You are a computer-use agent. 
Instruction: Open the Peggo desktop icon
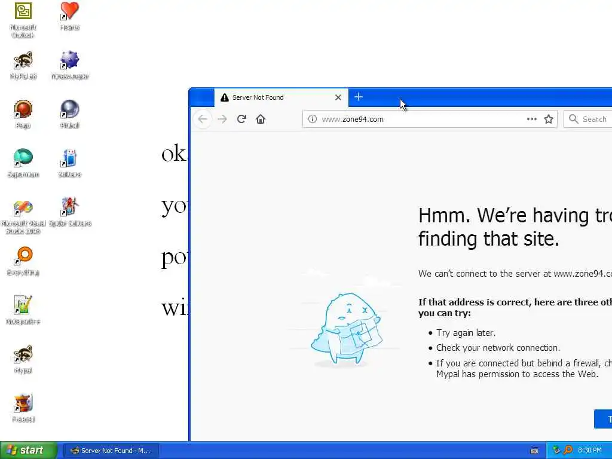point(23,114)
